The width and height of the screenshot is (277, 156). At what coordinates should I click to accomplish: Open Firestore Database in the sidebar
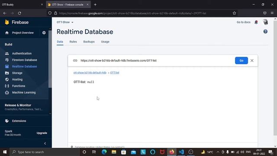(x=25, y=60)
